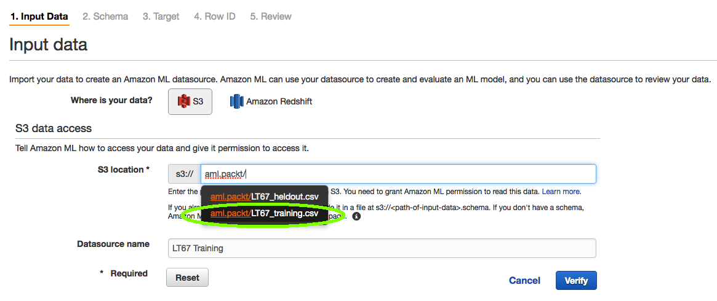Viewport: 717px width, 301px height.
Task: Focus the S3 location text field
Action: pos(398,174)
